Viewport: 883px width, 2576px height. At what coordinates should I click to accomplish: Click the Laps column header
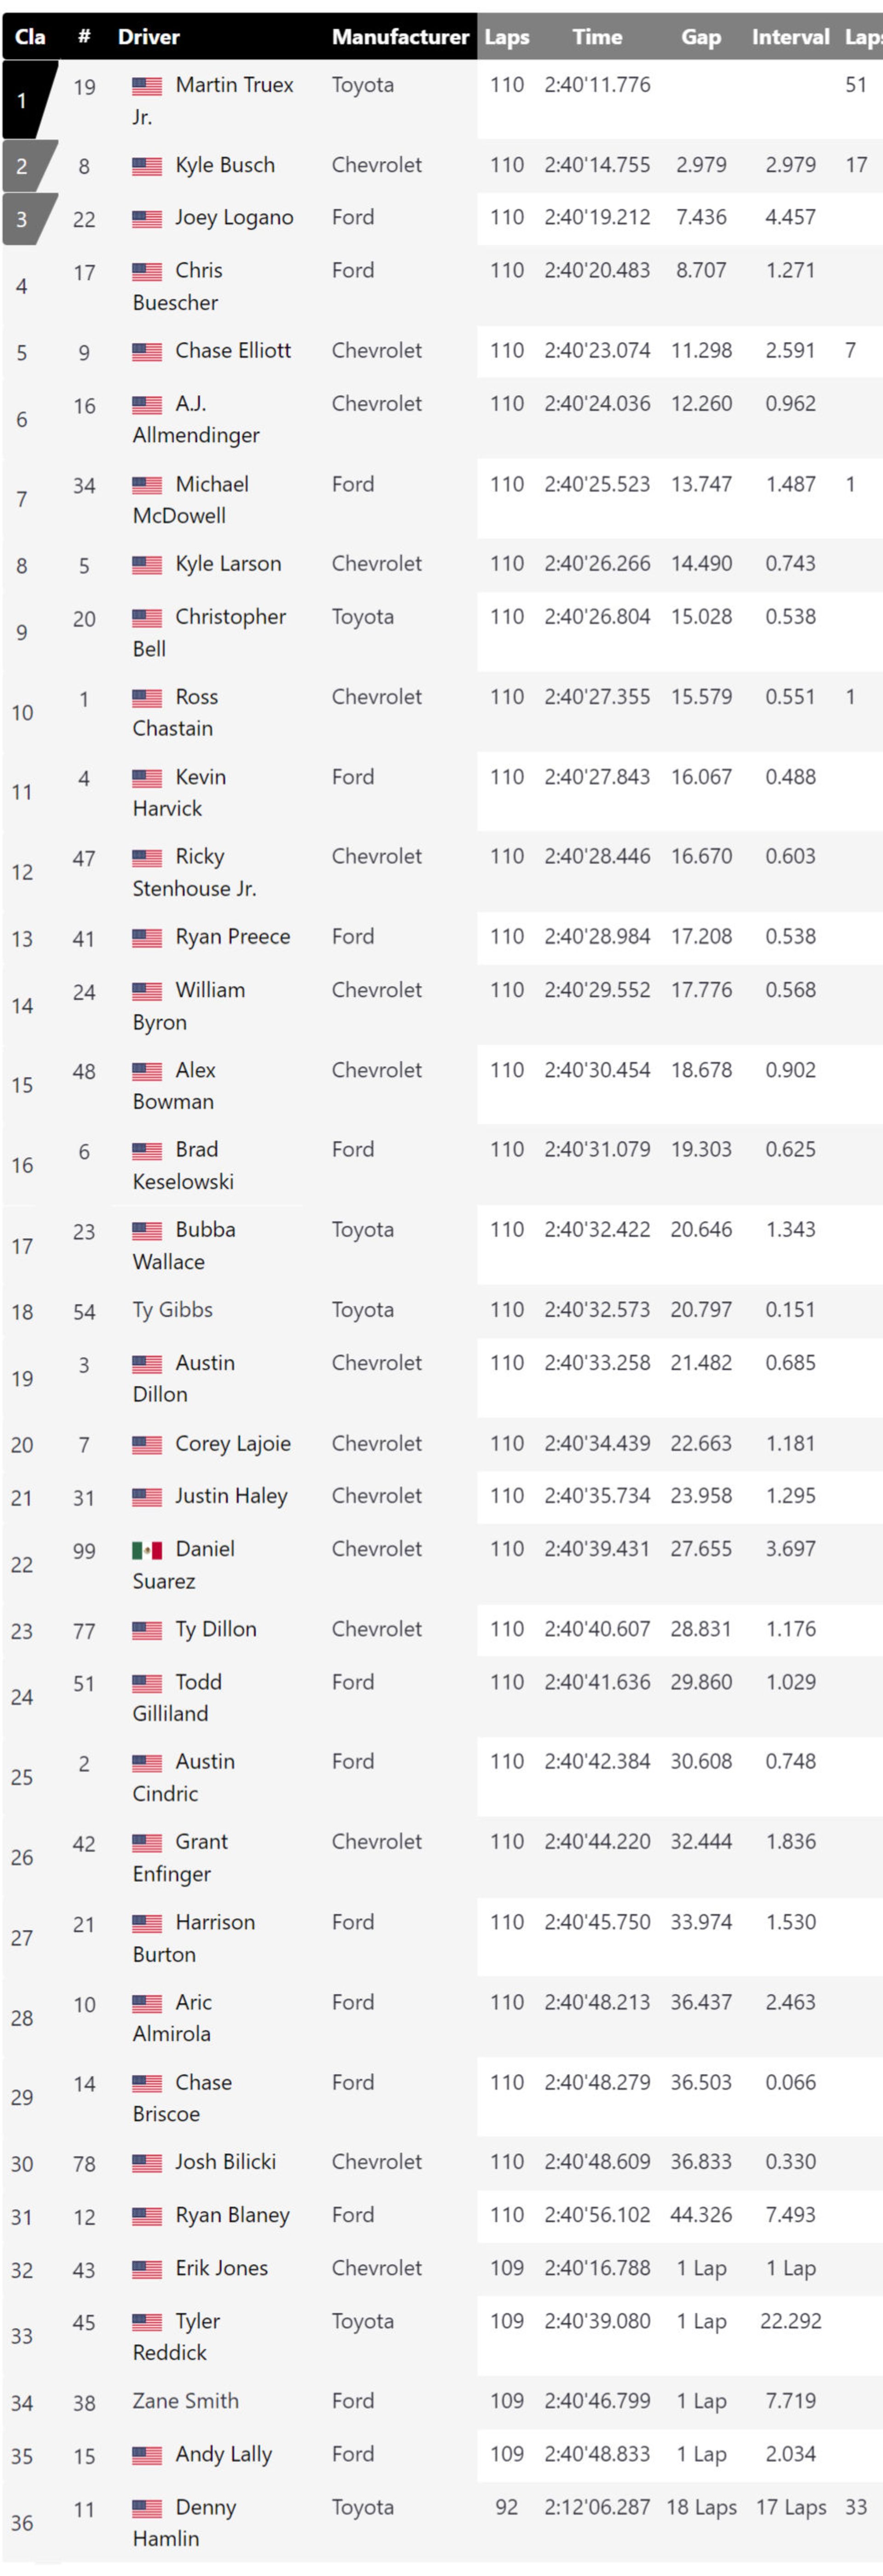[507, 37]
